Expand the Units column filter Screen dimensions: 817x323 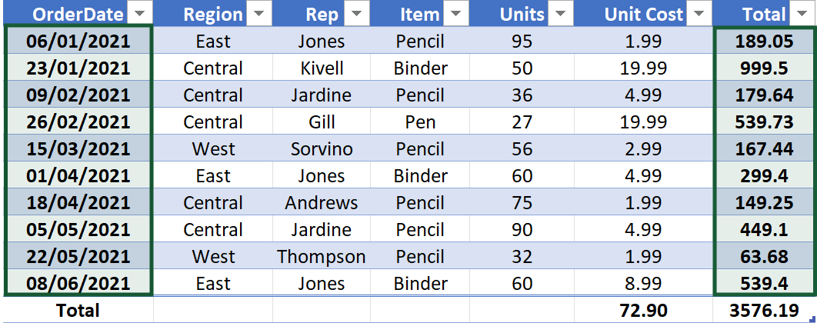[562, 14]
